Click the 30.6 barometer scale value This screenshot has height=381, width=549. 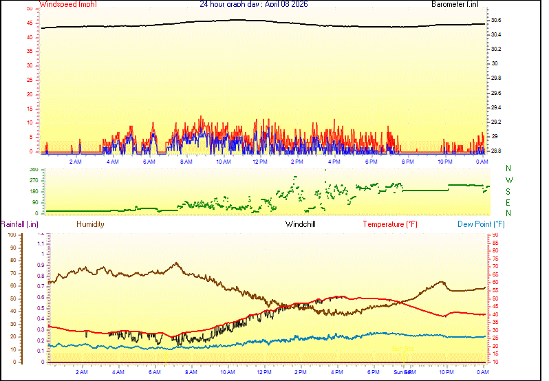(x=495, y=20)
